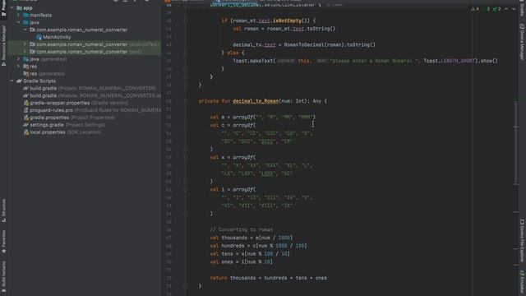Image resolution: width=526 pixels, height=296 pixels.
Task: Collapse the main com.example.roman_numeral_converter package
Action: coord(25,30)
